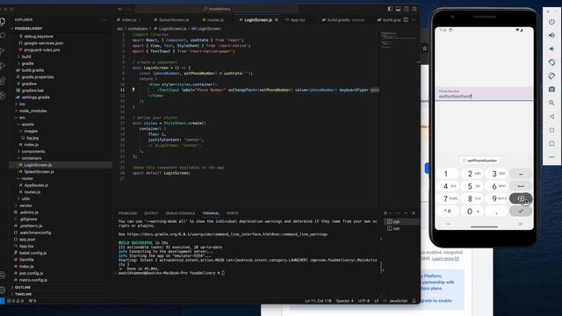Rotate emulator right

(x=551, y=75)
